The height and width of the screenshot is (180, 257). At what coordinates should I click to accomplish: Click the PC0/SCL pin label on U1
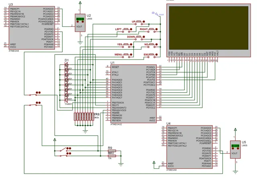pyautogui.click(x=151, y=67)
